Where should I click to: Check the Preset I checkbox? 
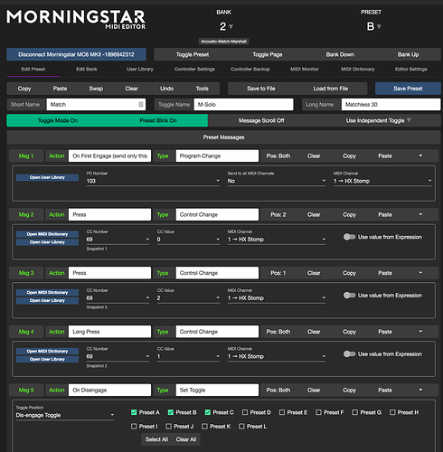coord(134,427)
